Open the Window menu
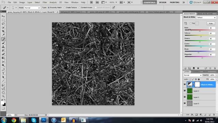 pos(75,2)
